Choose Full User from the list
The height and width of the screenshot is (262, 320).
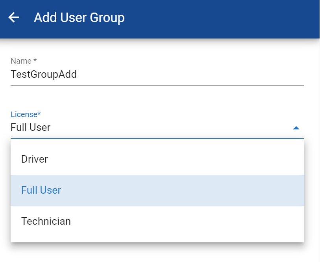(41, 190)
